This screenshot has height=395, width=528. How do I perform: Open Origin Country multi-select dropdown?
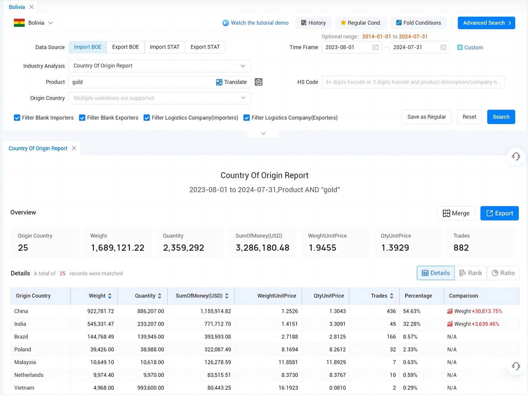coord(160,98)
